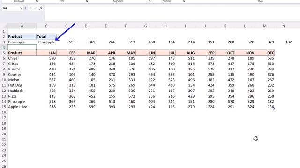Select column B header
This screenshot has width=300, height=168.
[x=46, y=26]
